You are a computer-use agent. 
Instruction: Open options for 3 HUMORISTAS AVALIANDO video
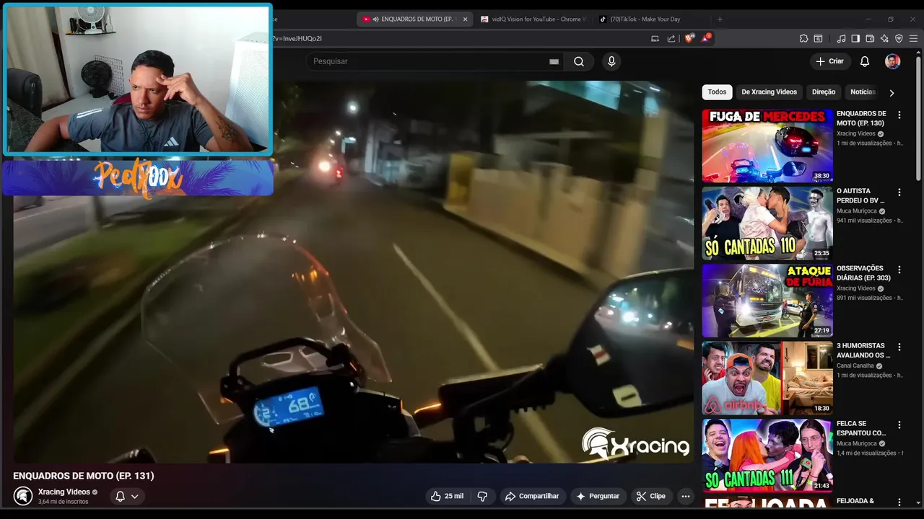pos(899,347)
